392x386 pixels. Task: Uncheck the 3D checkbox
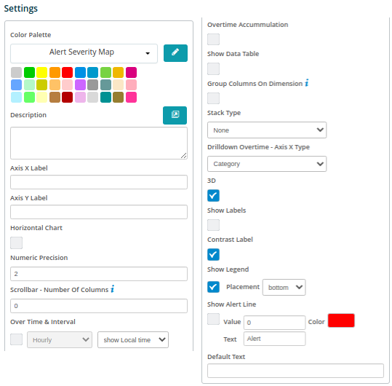213,195
